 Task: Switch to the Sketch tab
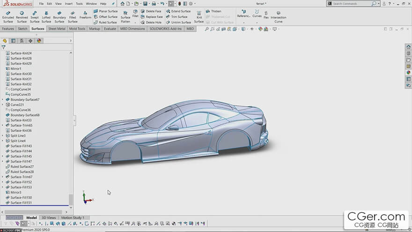click(22, 29)
